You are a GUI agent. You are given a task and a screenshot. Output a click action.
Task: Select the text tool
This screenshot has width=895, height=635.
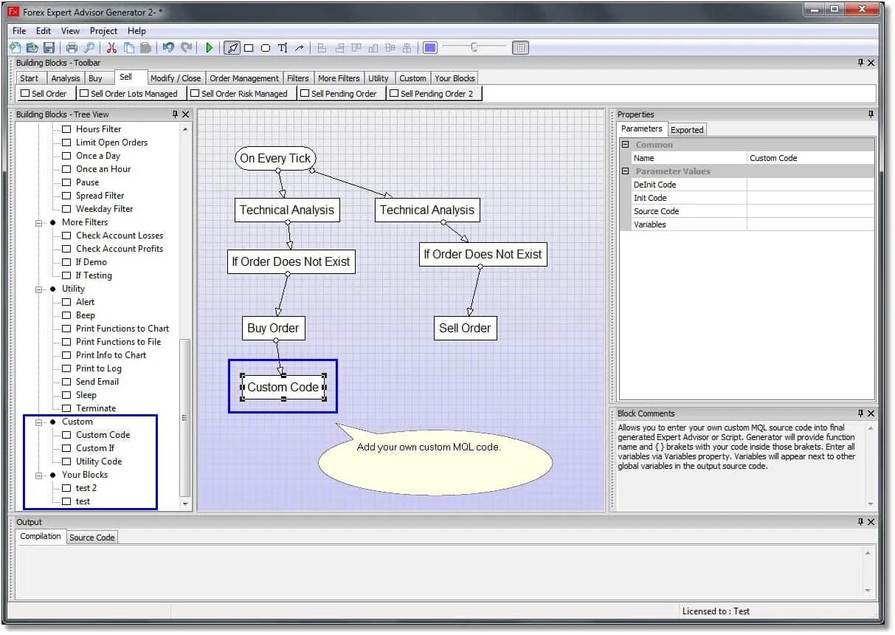click(283, 48)
